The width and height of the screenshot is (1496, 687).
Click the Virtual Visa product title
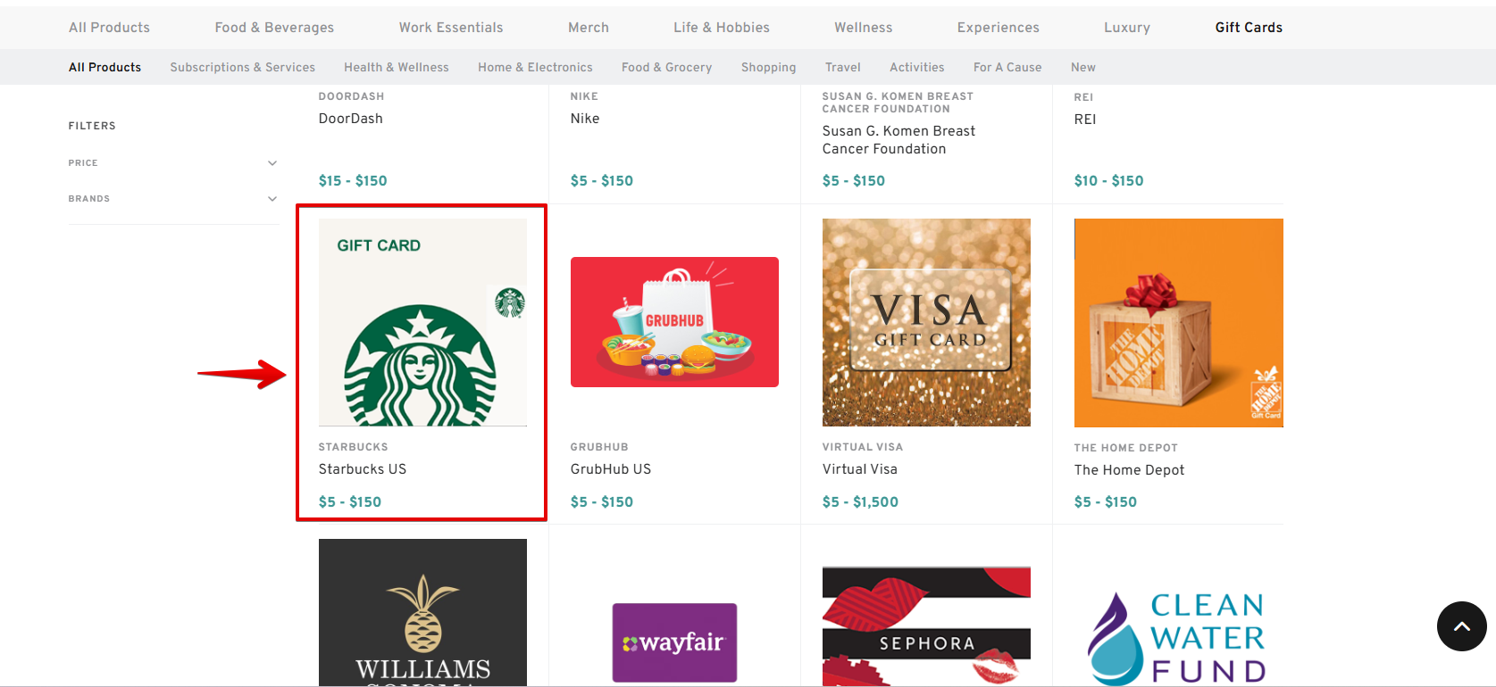859,469
